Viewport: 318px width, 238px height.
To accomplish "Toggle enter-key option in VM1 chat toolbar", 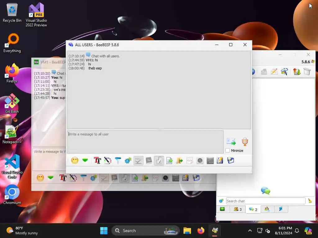I will point(125,178).
